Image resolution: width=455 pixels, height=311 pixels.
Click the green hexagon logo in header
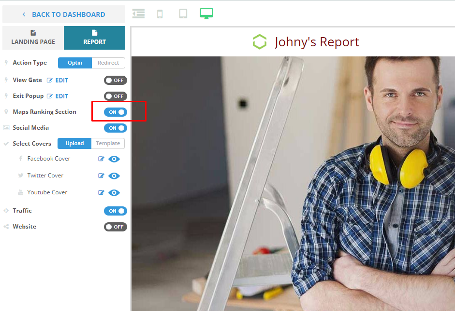(260, 42)
